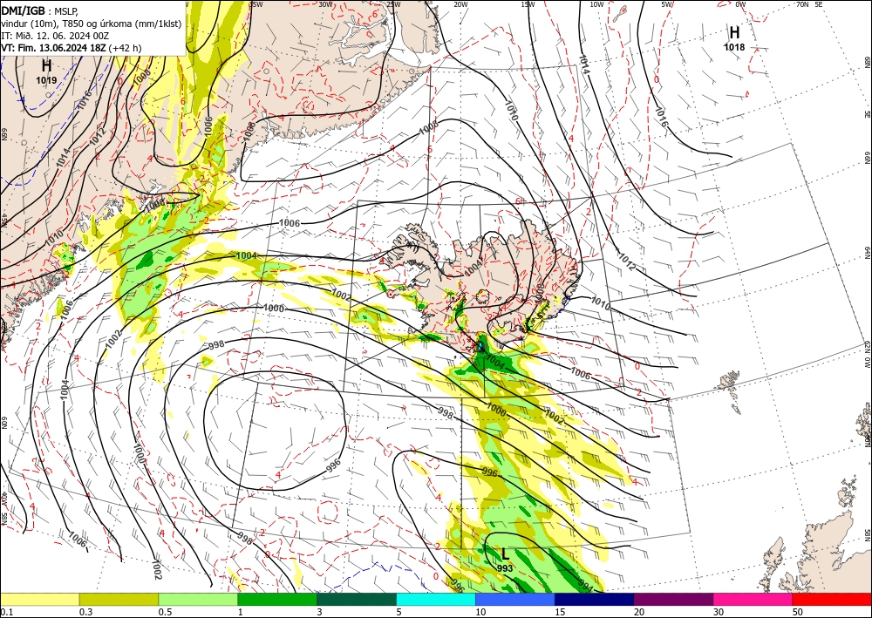872x618 pixels.
Task: Click the legend scale value '30'
Action: 719,612
